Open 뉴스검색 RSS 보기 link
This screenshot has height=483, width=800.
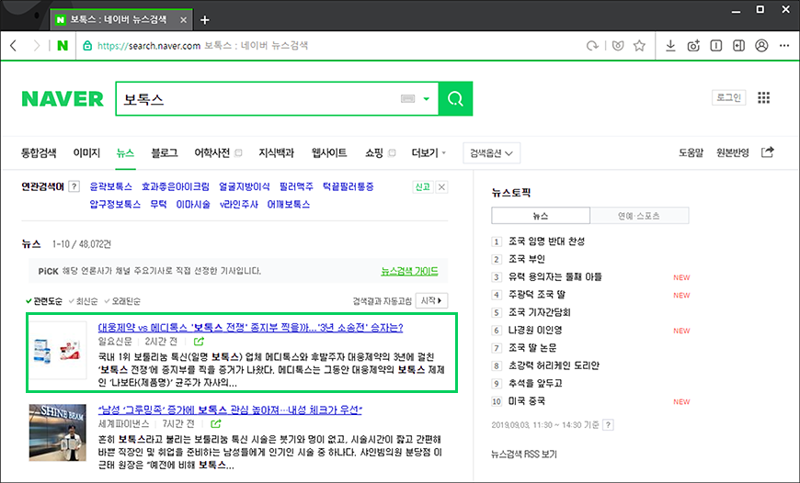(524, 454)
